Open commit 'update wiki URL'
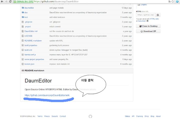Image resolution: width=180 pixels, height=122 pixels. click(56, 41)
